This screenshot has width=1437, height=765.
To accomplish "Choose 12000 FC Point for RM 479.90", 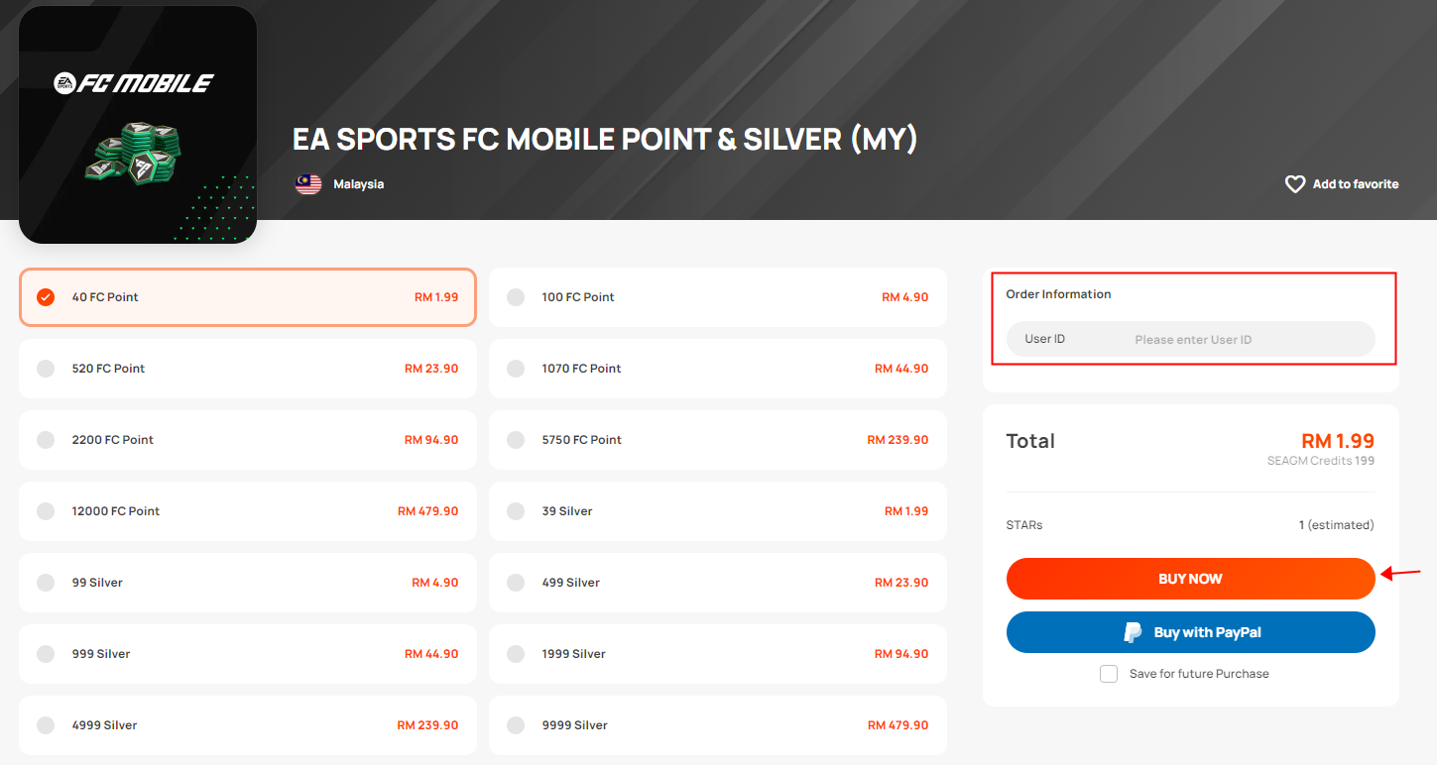I will coord(248,511).
